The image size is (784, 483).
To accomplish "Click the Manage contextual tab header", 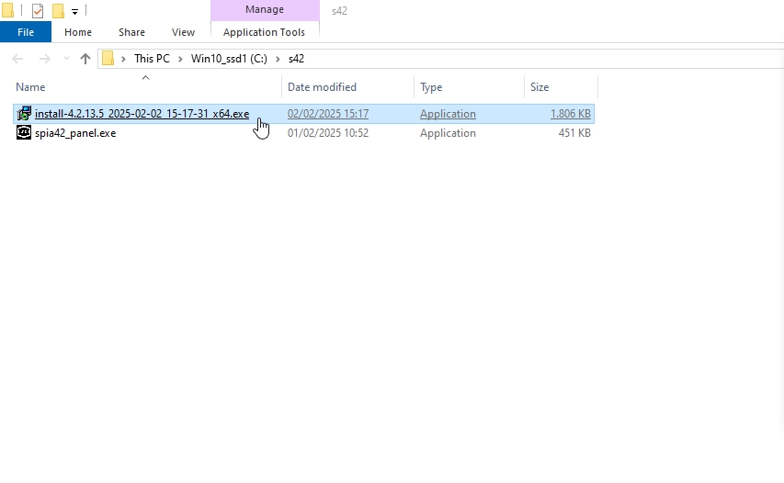I will coord(265,9).
